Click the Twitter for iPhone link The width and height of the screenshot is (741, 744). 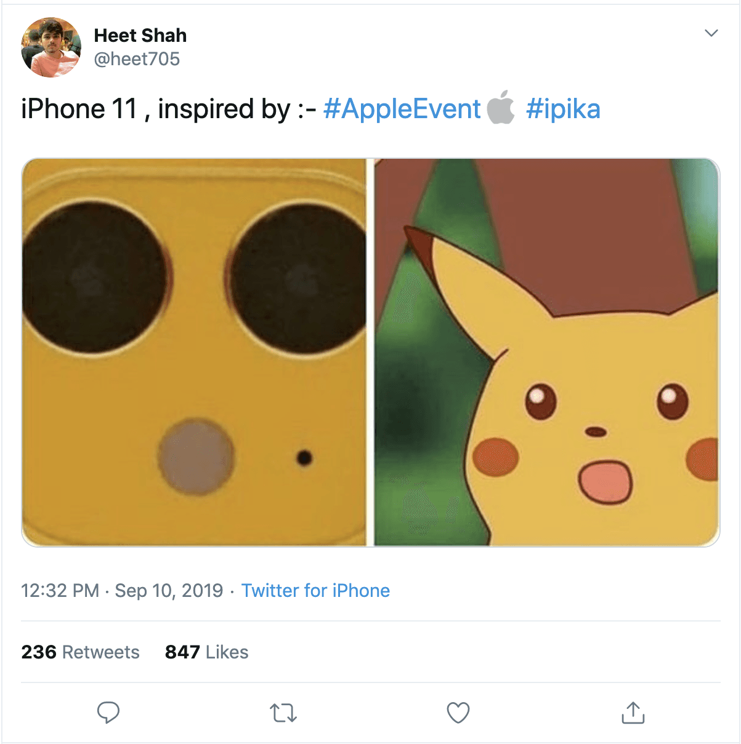315,591
